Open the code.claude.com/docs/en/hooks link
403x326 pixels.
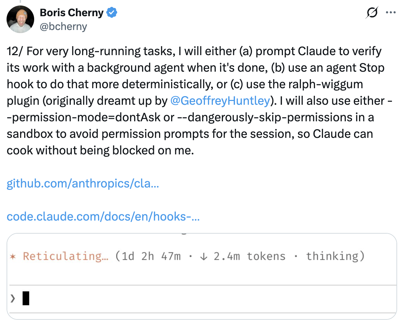pyautogui.click(x=102, y=217)
